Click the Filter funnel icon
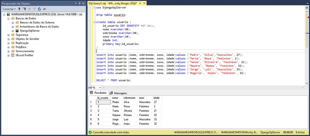The image size is (310, 136). tap(35, 9)
